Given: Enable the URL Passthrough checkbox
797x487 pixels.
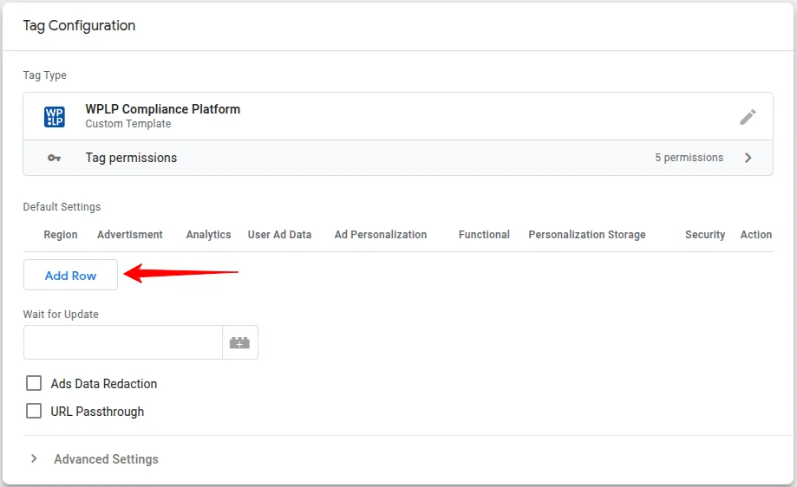Looking at the screenshot, I should click(x=34, y=411).
